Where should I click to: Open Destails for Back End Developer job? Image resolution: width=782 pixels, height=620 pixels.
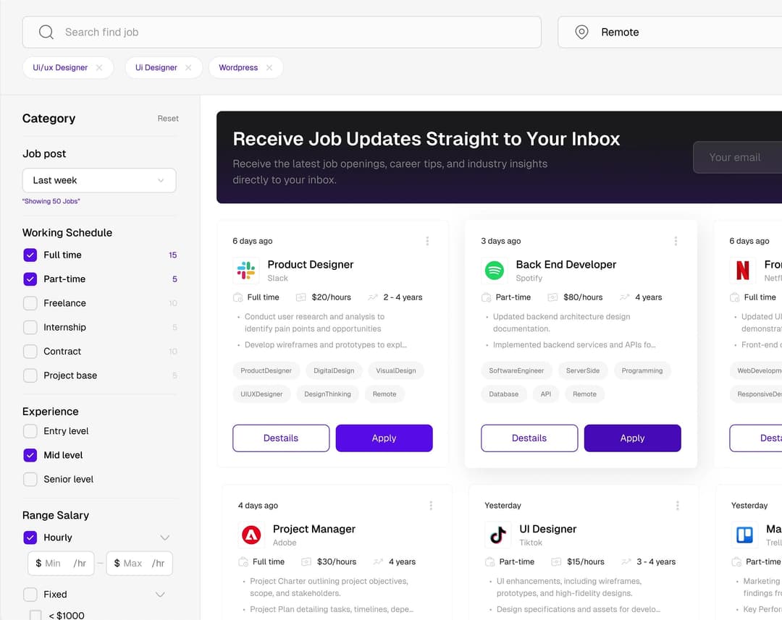(x=529, y=438)
